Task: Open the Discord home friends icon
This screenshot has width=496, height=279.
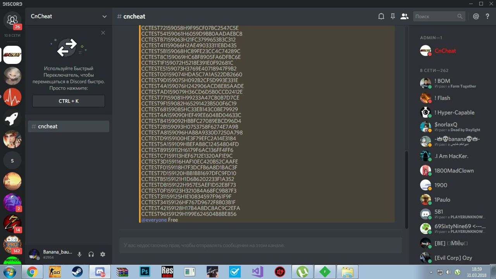Action: point(12,20)
